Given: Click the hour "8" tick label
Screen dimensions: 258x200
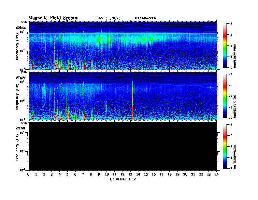Looking at the screenshot, I should (x=91, y=175).
